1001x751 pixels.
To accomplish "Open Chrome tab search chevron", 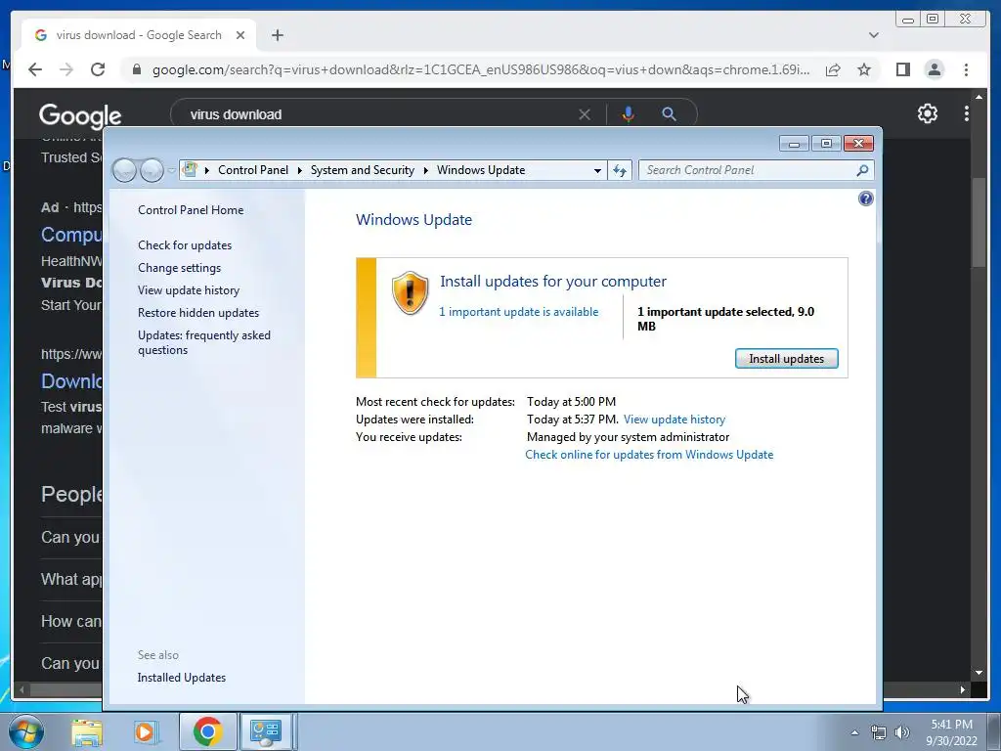I will click(873, 35).
